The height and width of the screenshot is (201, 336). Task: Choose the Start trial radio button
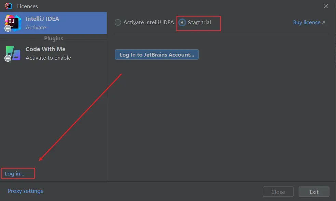pyautogui.click(x=182, y=22)
